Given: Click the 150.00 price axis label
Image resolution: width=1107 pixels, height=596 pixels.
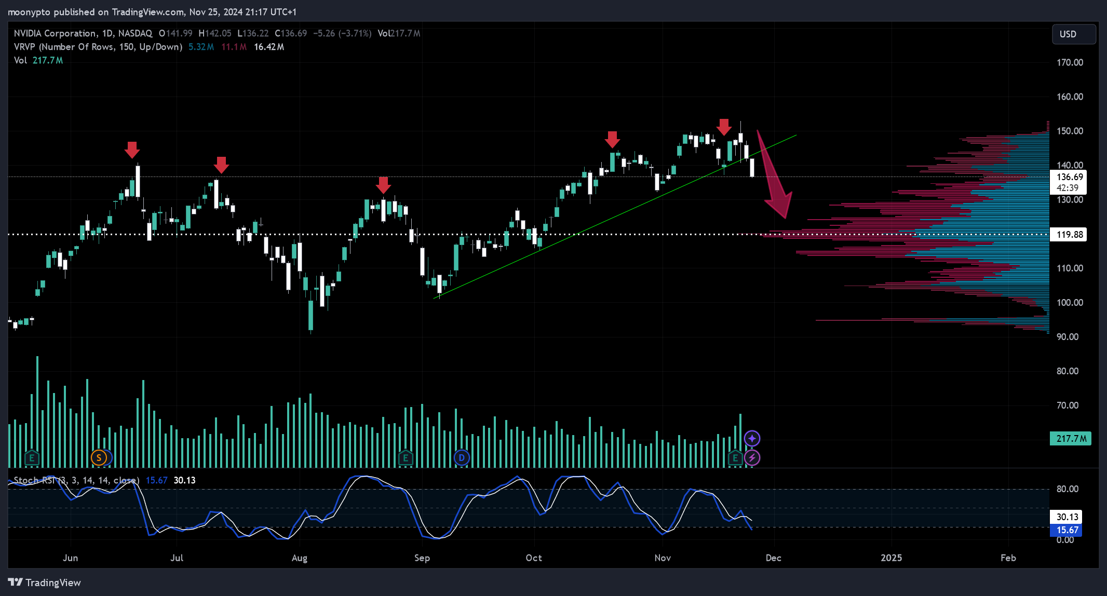Looking at the screenshot, I should tap(1070, 131).
